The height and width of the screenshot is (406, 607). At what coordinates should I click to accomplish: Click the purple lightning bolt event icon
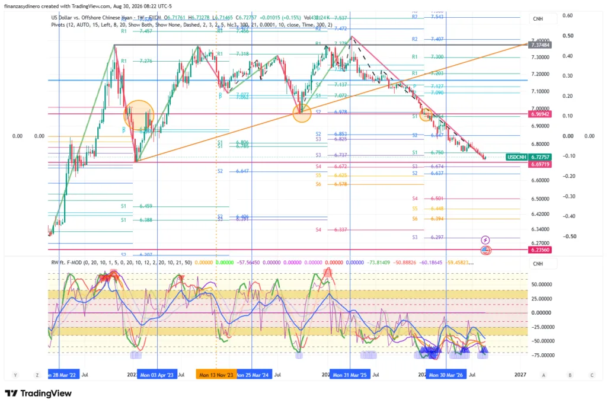[485, 240]
